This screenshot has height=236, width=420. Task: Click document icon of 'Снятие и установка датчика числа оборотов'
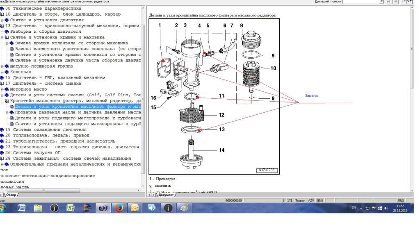[12, 61]
